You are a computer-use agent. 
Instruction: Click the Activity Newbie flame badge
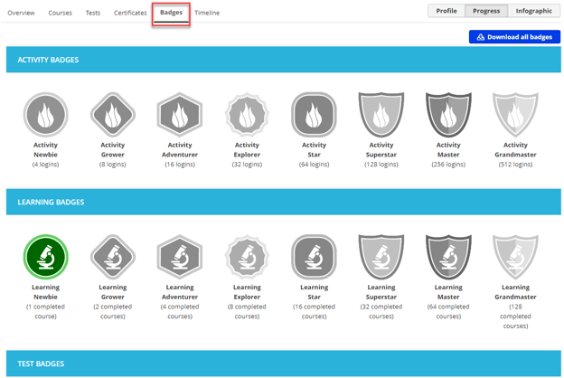pos(46,115)
